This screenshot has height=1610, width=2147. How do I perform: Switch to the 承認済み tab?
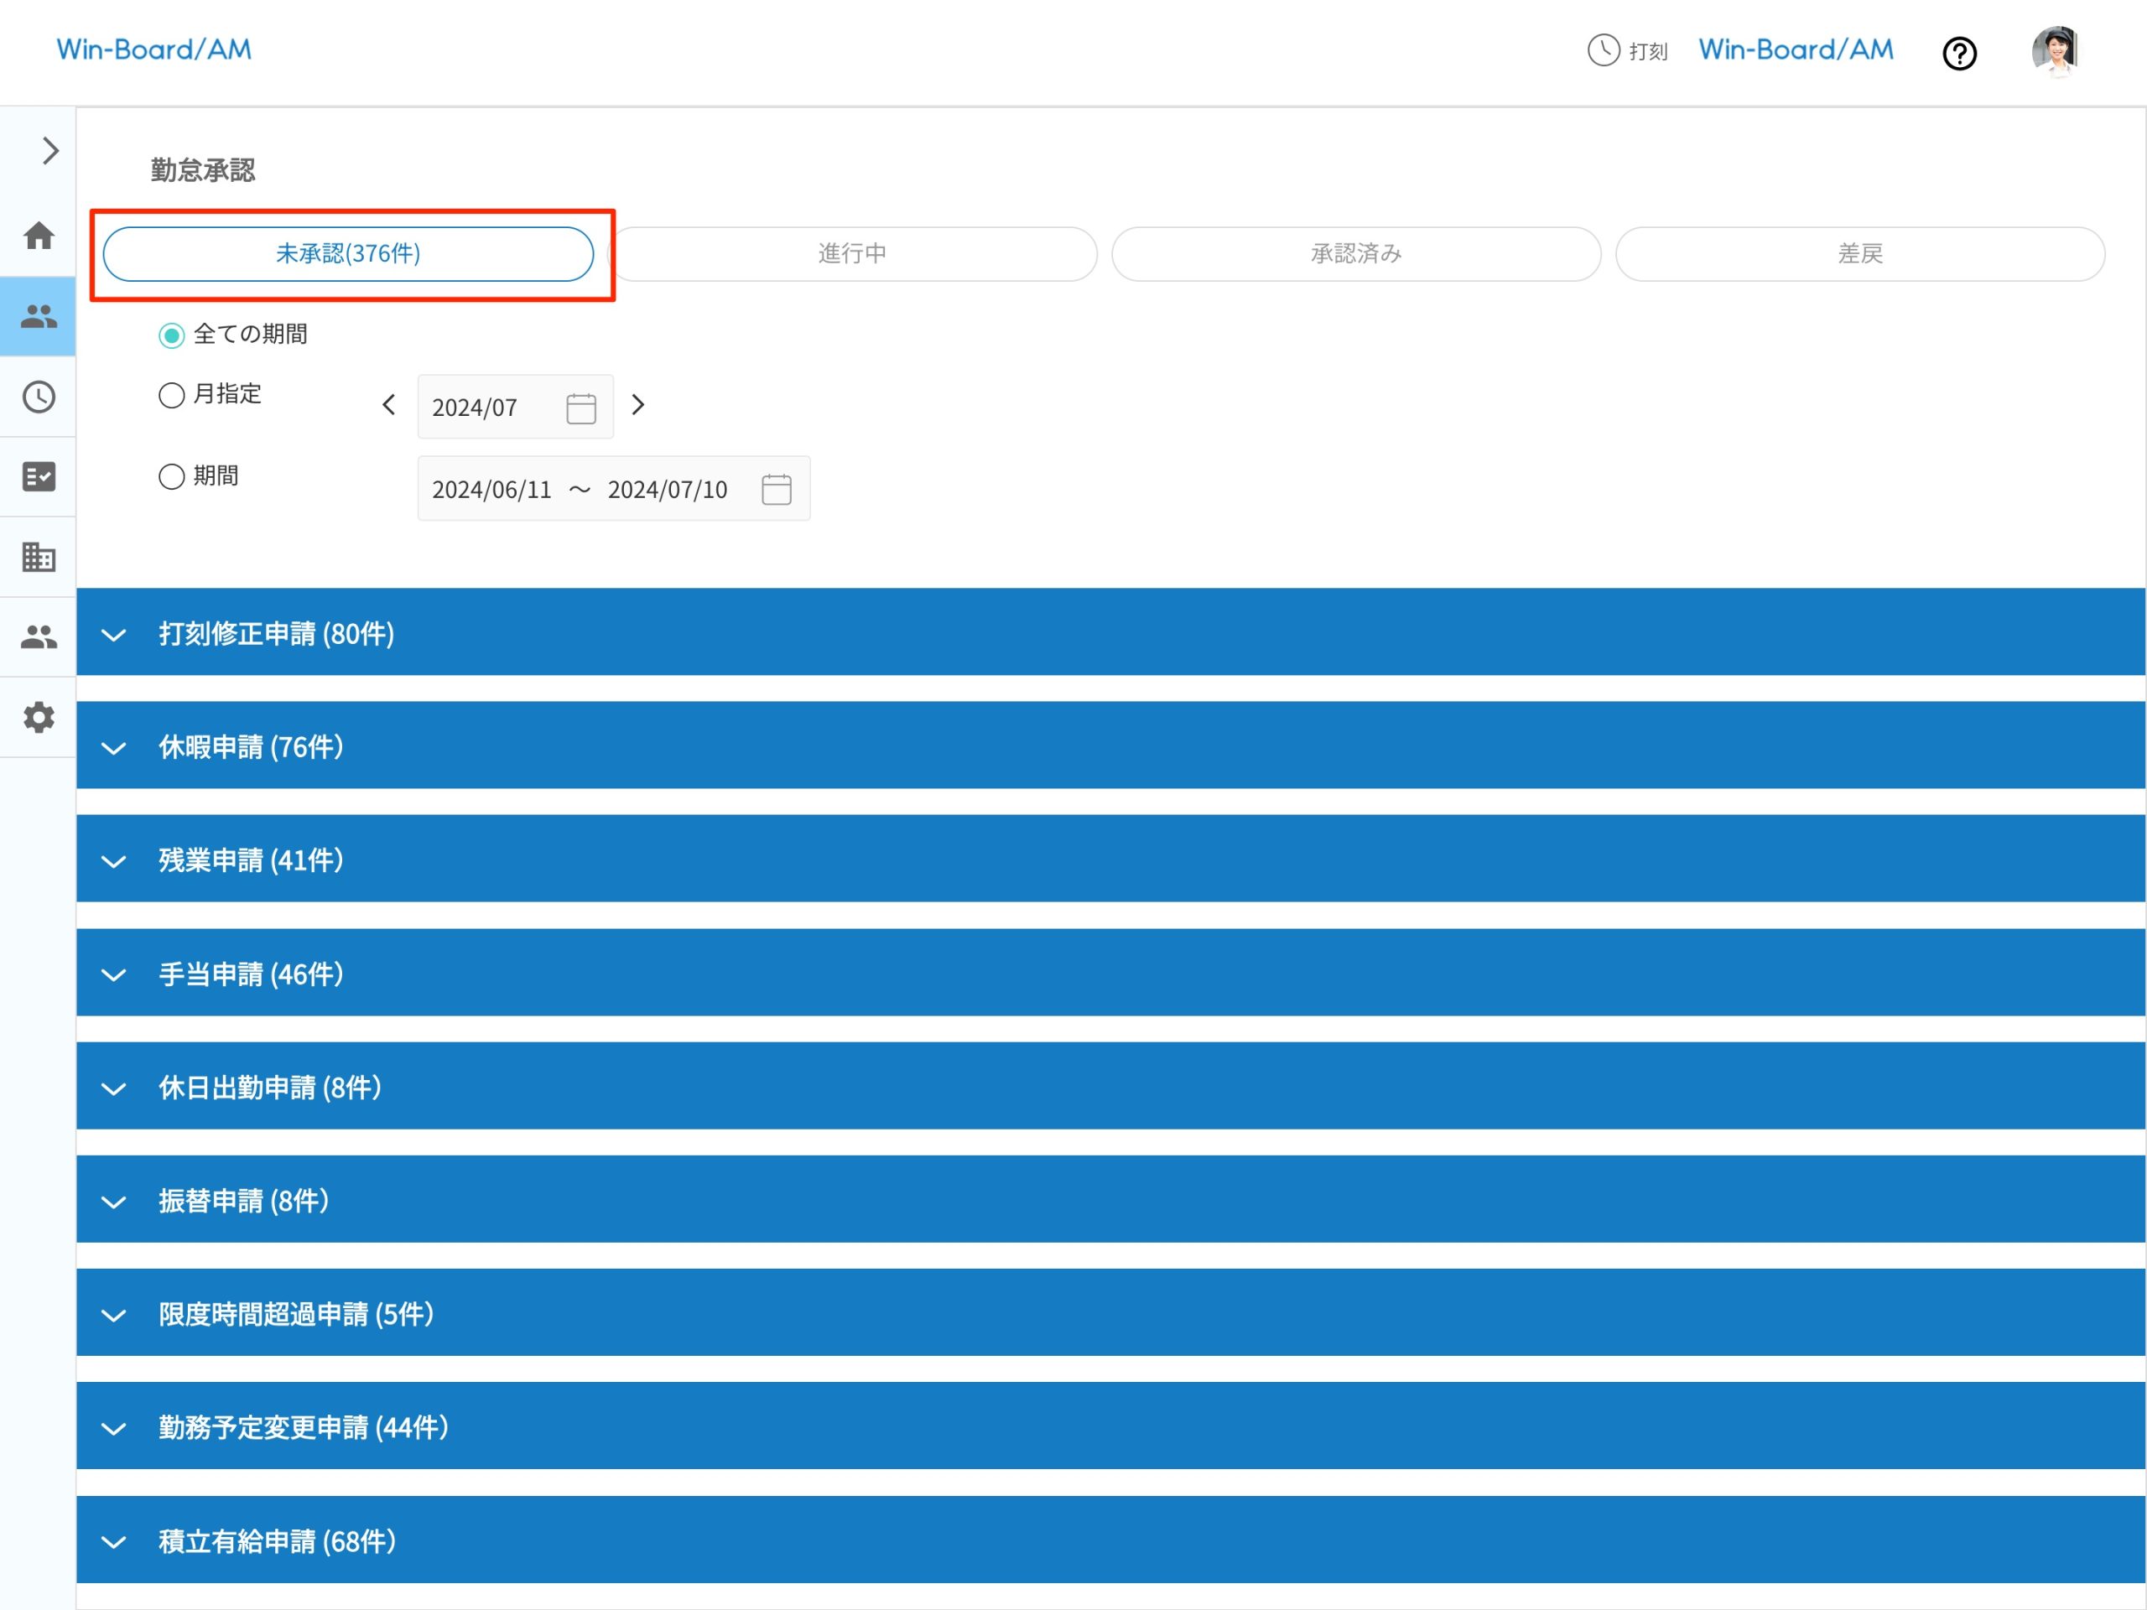click(x=1355, y=254)
